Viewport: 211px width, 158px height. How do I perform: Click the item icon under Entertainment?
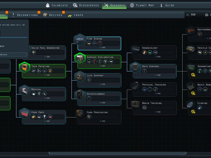(x=89, y=98)
